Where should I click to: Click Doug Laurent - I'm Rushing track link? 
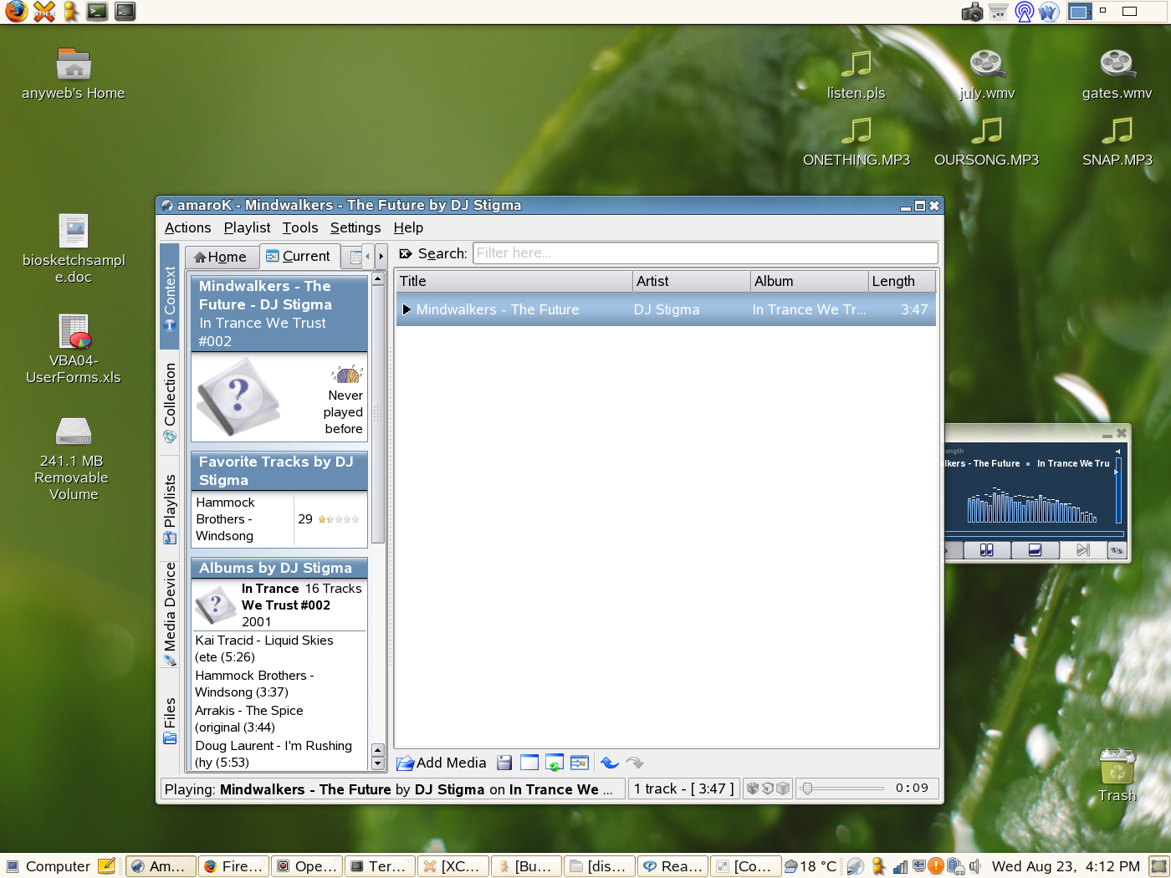[274, 754]
